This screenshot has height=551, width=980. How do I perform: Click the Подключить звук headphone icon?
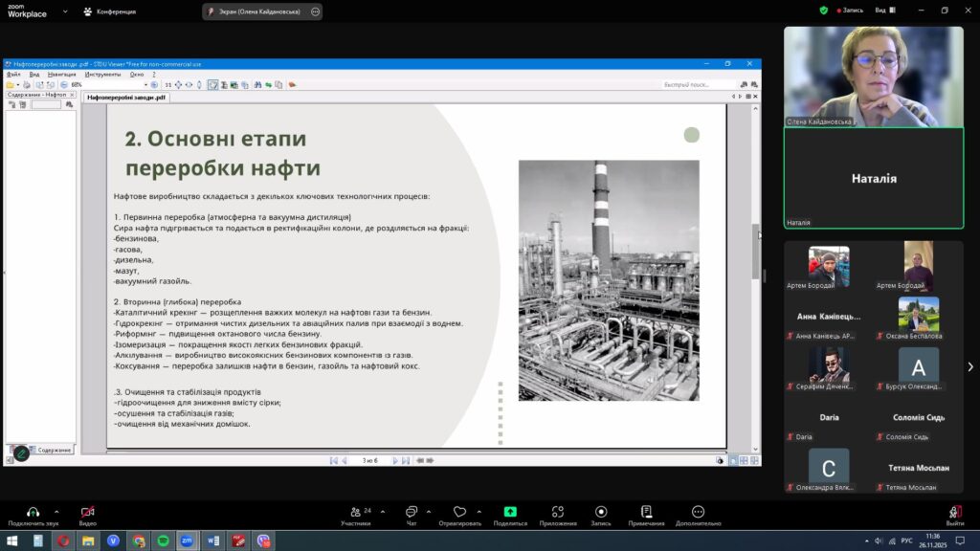pyautogui.click(x=33, y=512)
